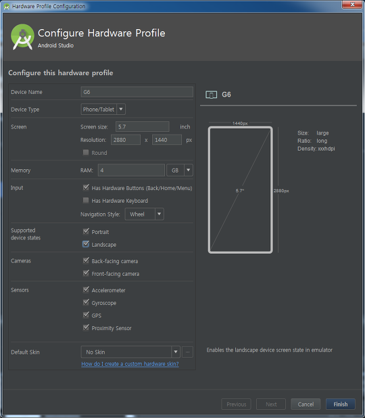Click the Android icon in the title bar
Viewport: 365px width, 418px height.
(x=7, y=6)
